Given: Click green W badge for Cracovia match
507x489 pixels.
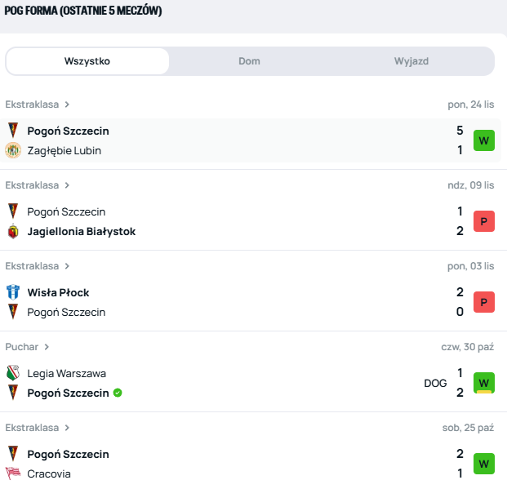Looking at the screenshot, I should click(x=484, y=464).
